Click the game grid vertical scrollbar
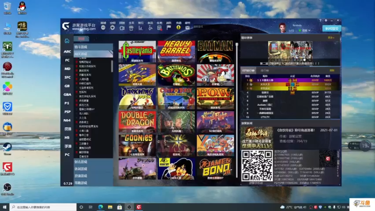The height and width of the screenshot is (211, 375). coord(237,110)
